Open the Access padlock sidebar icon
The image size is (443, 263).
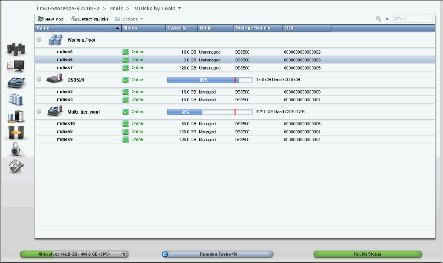(x=16, y=149)
